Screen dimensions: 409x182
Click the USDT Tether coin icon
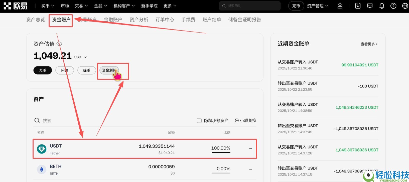click(x=42, y=149)
